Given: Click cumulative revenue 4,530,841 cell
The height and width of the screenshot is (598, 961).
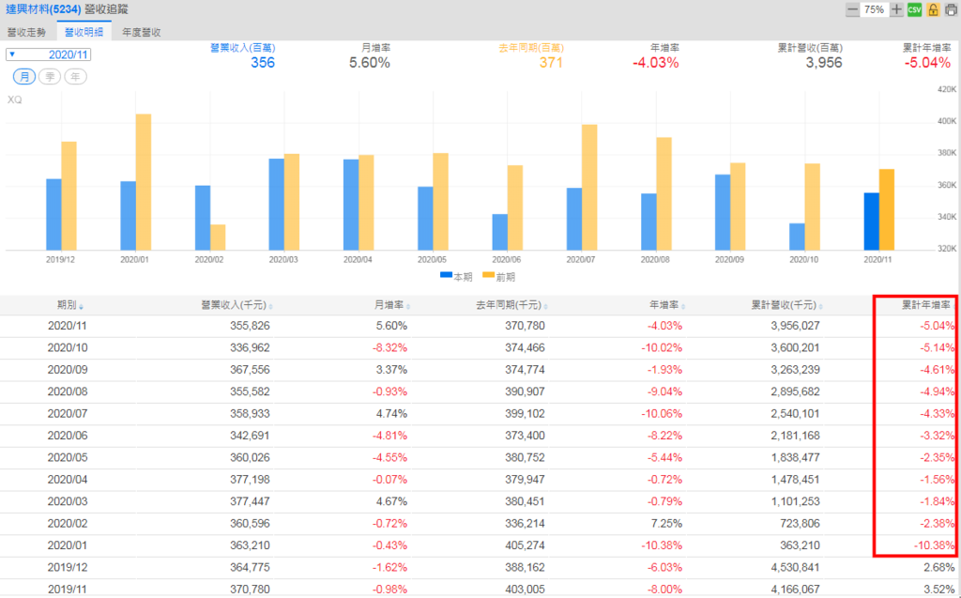Looking at the screenshot, I should click(x=795, y=567).
